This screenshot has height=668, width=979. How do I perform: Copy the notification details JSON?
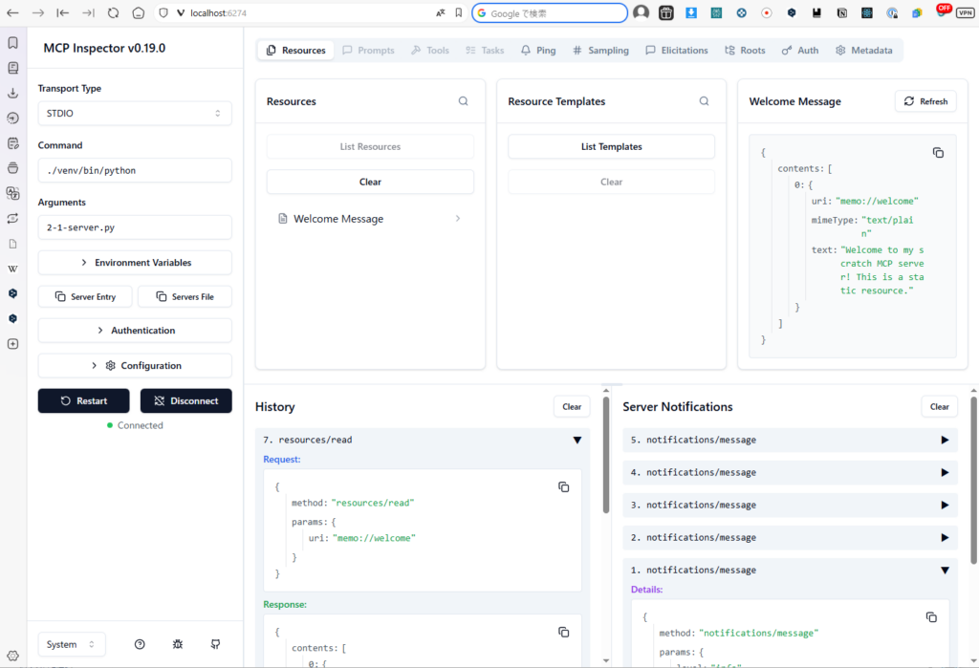click(x=931, y=617)
